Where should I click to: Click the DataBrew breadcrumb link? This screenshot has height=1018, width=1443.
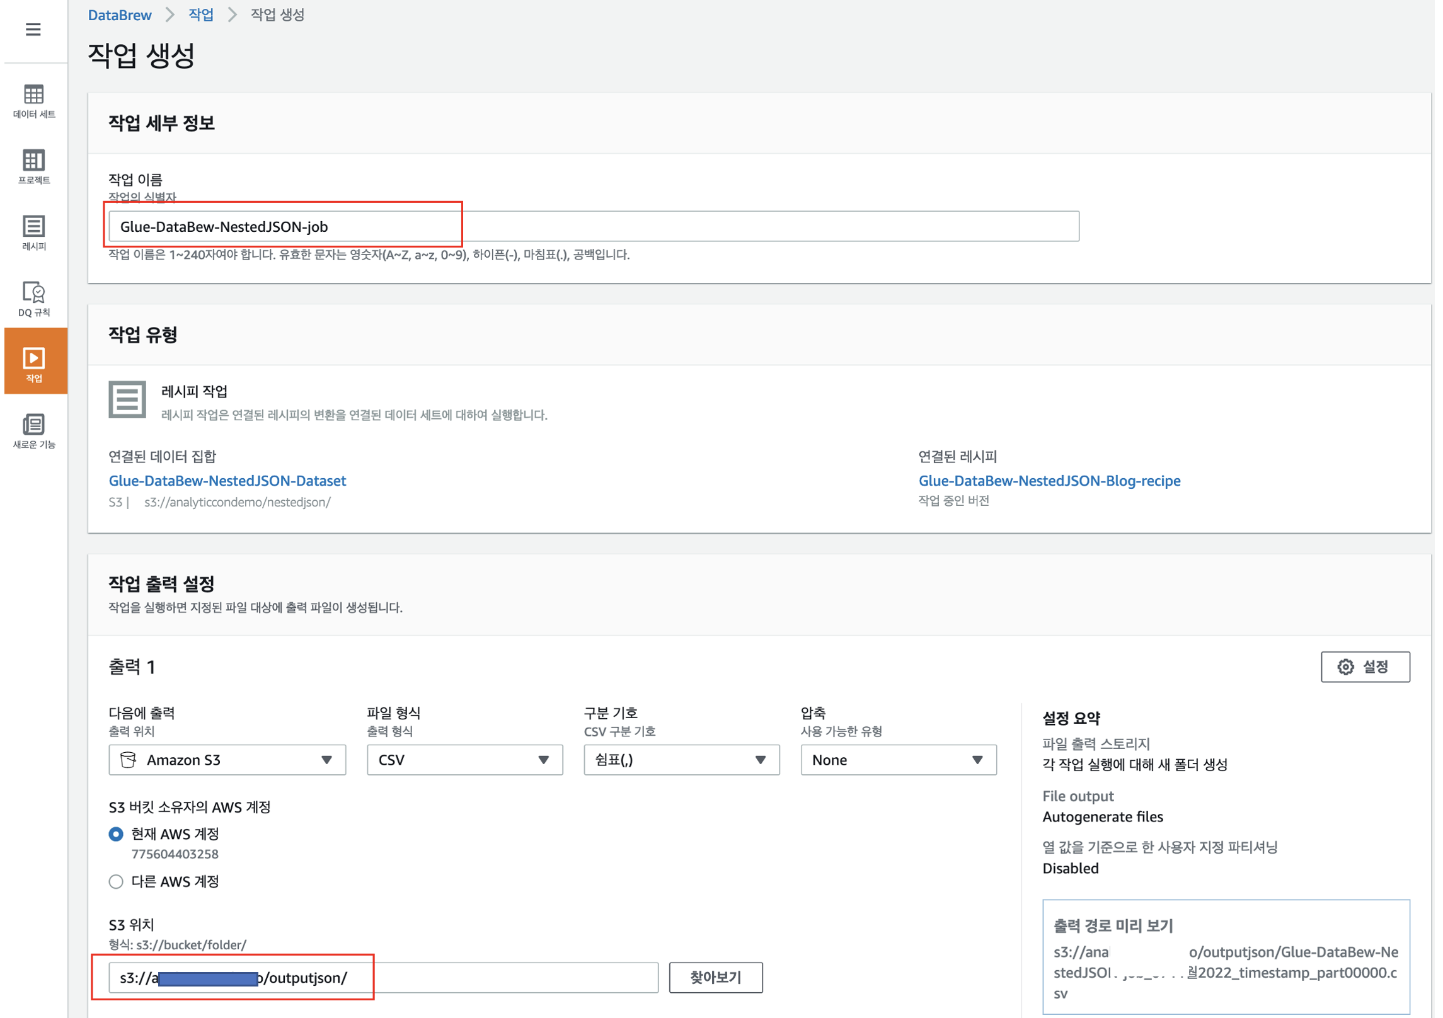click(x=120, y=15)
